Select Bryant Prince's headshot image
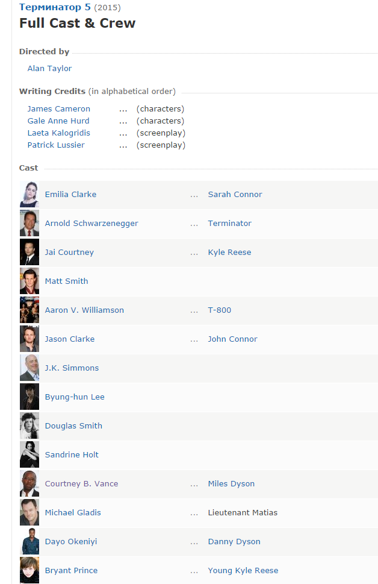 29,570
